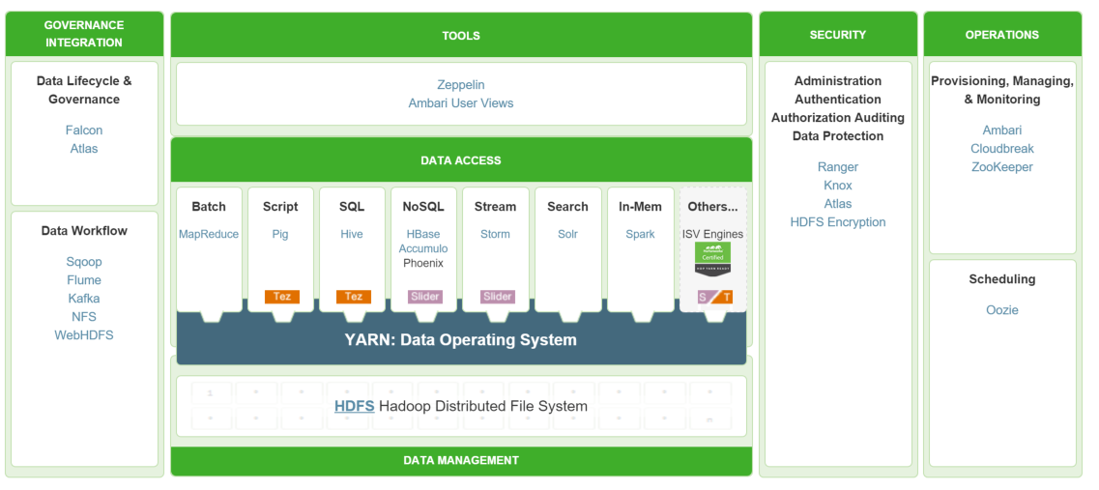The width and height of the screenshot is (1099, 490).
Task: Open the Hive link under SQL
Action: [x=352, y=234]
